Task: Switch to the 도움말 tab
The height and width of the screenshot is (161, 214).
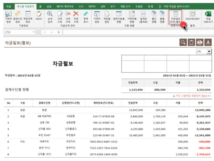Action: 139,6
